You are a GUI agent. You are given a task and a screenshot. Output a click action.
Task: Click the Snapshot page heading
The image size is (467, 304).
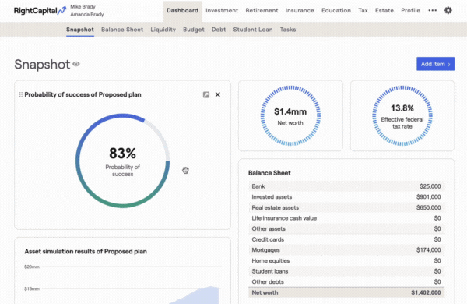click(42, 64)
